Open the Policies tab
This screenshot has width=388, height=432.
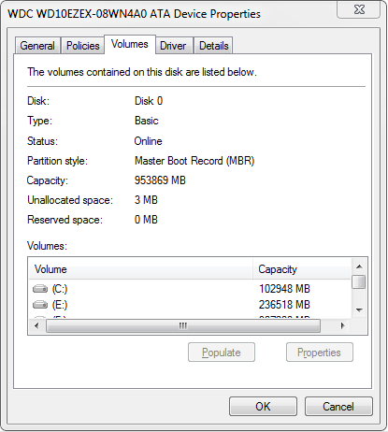tap(82, 46)
